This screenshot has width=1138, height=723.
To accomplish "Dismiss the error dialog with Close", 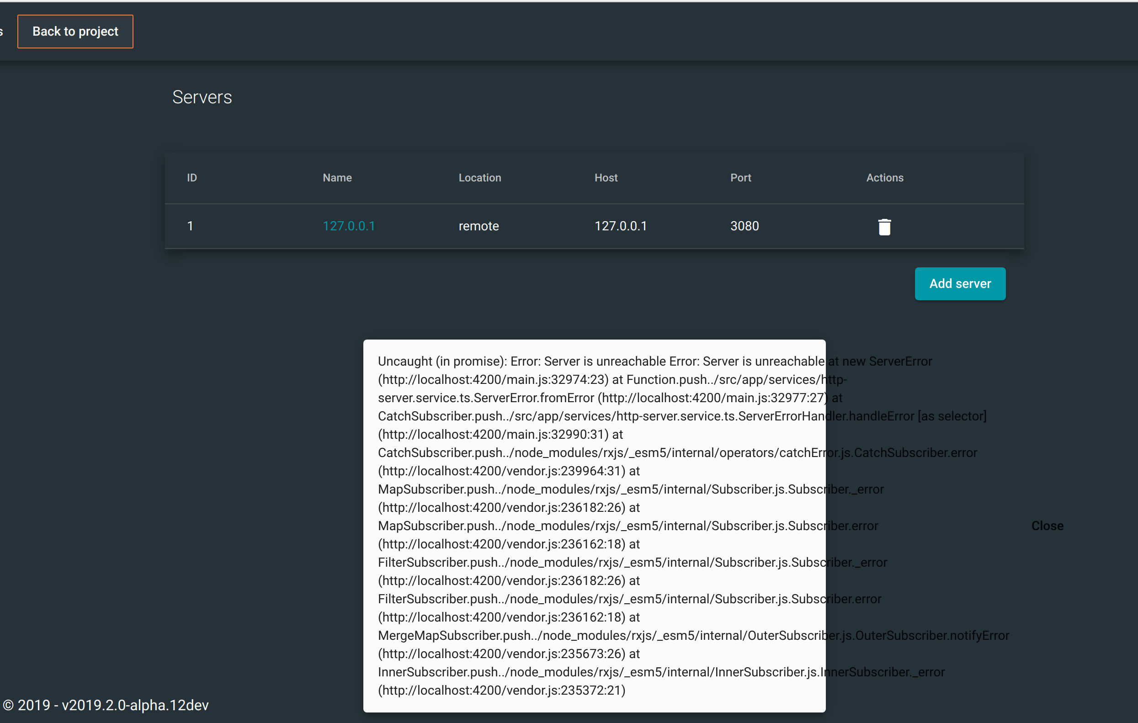I will pyautogui.click(x=1047, y=526).
